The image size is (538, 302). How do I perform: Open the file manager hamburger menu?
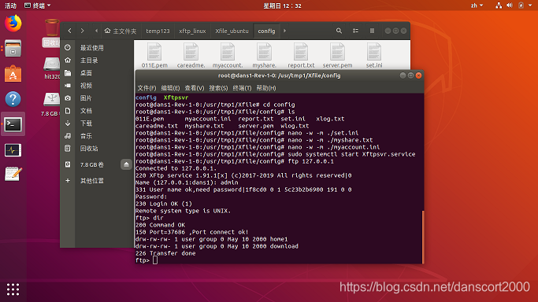(x=372, y=31)
